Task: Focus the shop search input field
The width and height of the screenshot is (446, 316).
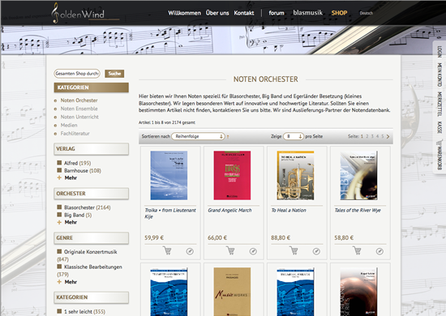Action: click(x=77, y=74)
